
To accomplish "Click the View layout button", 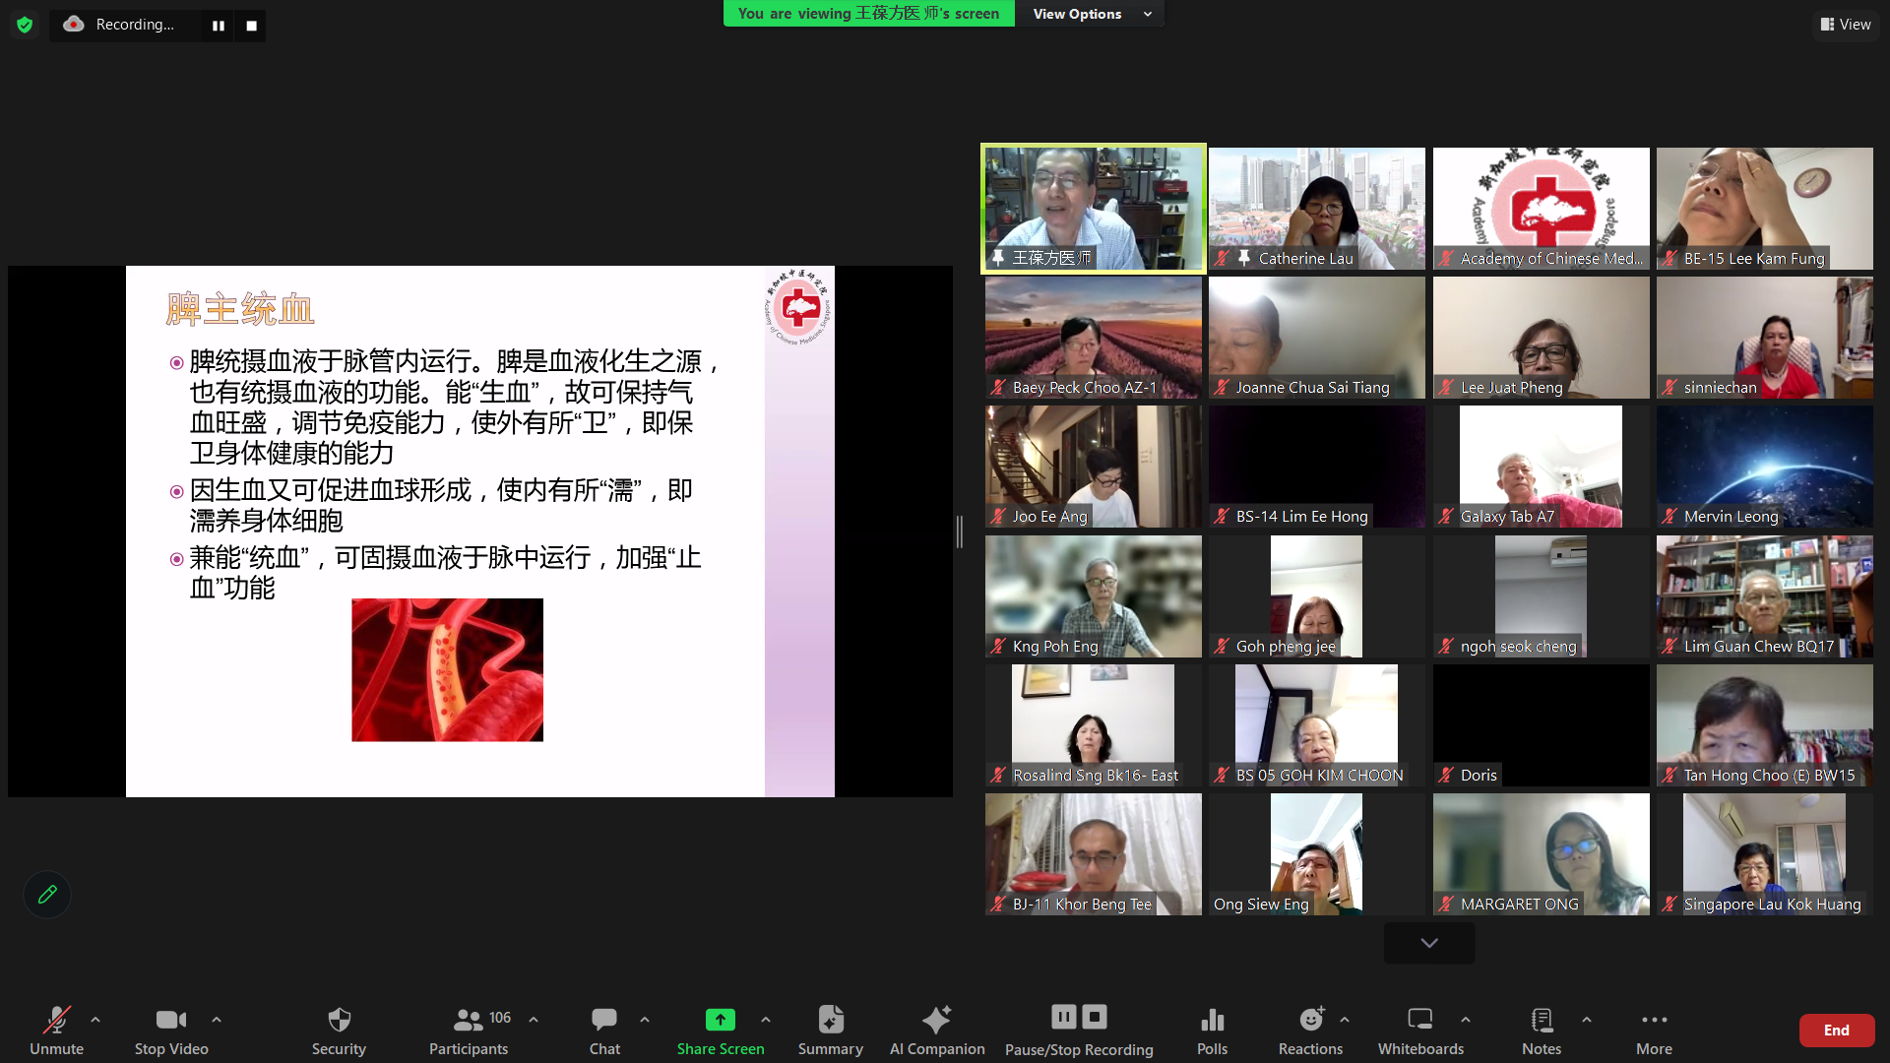I will (1846, 25).
